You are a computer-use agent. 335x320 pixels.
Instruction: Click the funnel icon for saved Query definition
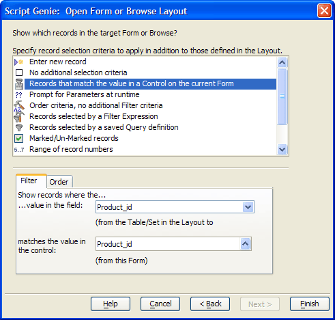point(19,128)
